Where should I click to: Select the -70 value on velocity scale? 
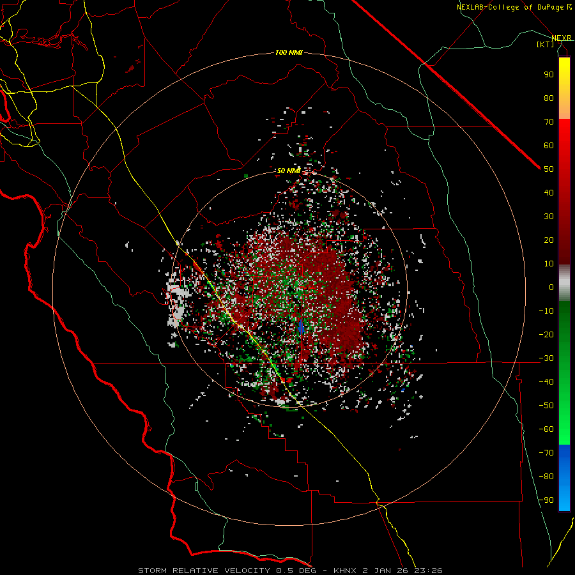(546, 453)
